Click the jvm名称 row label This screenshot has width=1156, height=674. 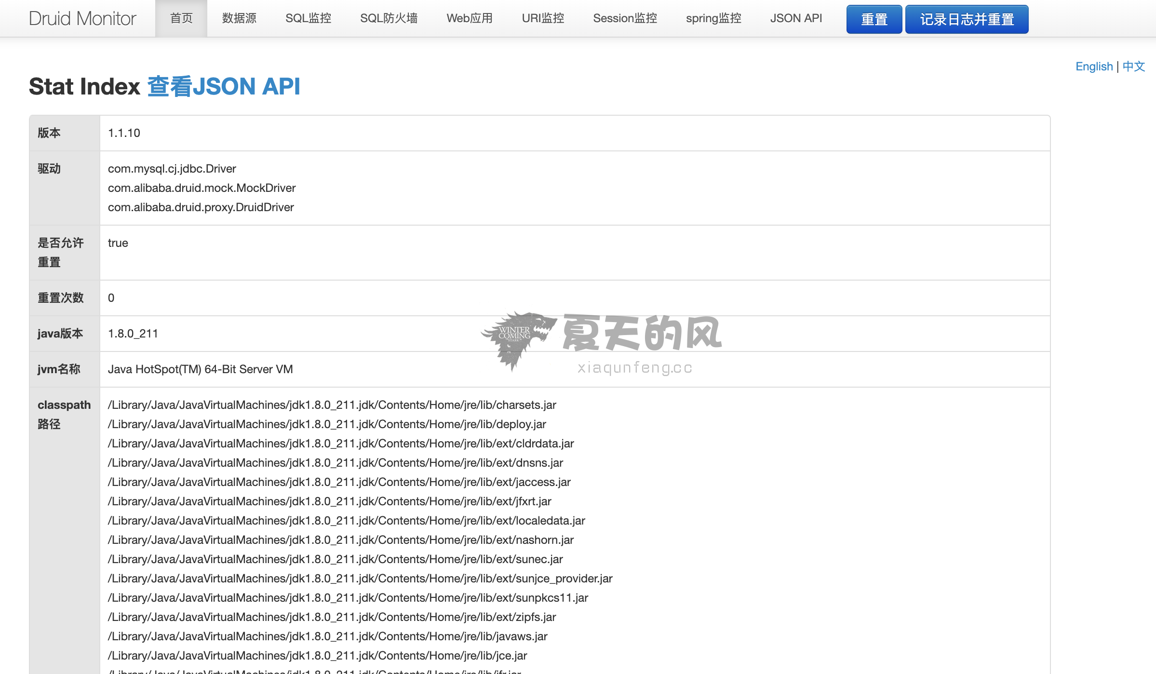(x=59, y=369)
